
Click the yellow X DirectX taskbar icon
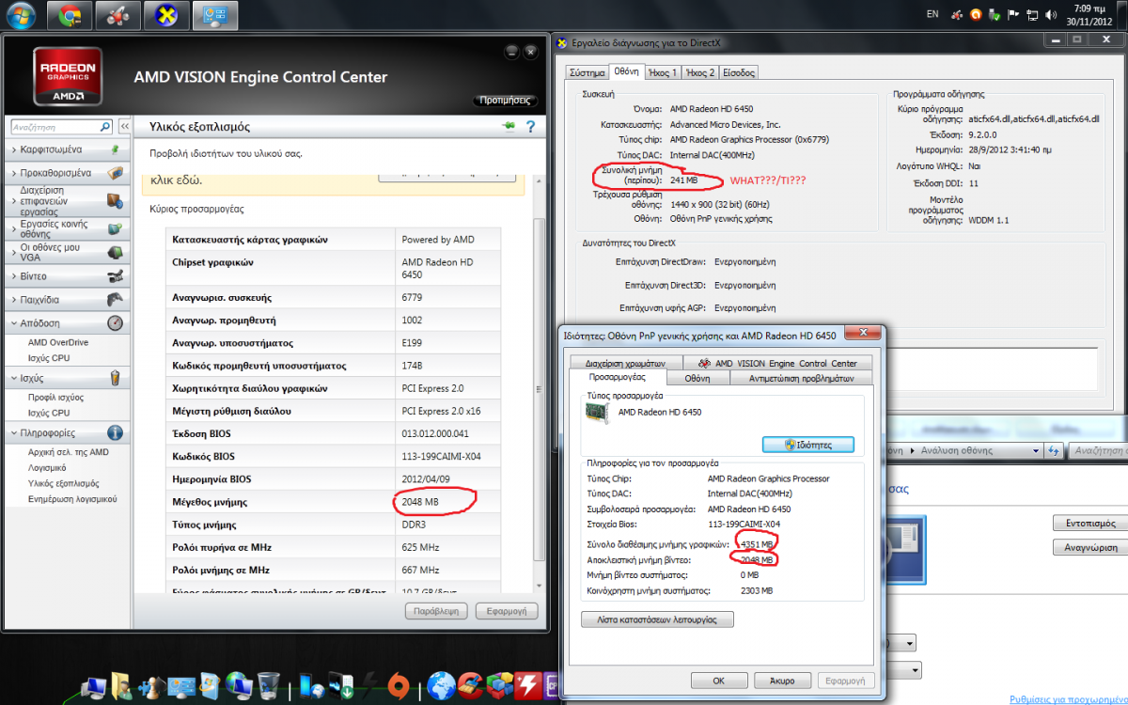(166, 15)
